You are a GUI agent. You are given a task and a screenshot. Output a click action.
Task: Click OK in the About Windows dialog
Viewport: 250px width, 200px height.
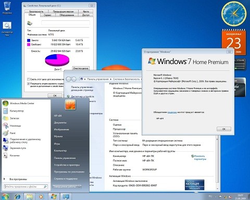pos(224,129)
